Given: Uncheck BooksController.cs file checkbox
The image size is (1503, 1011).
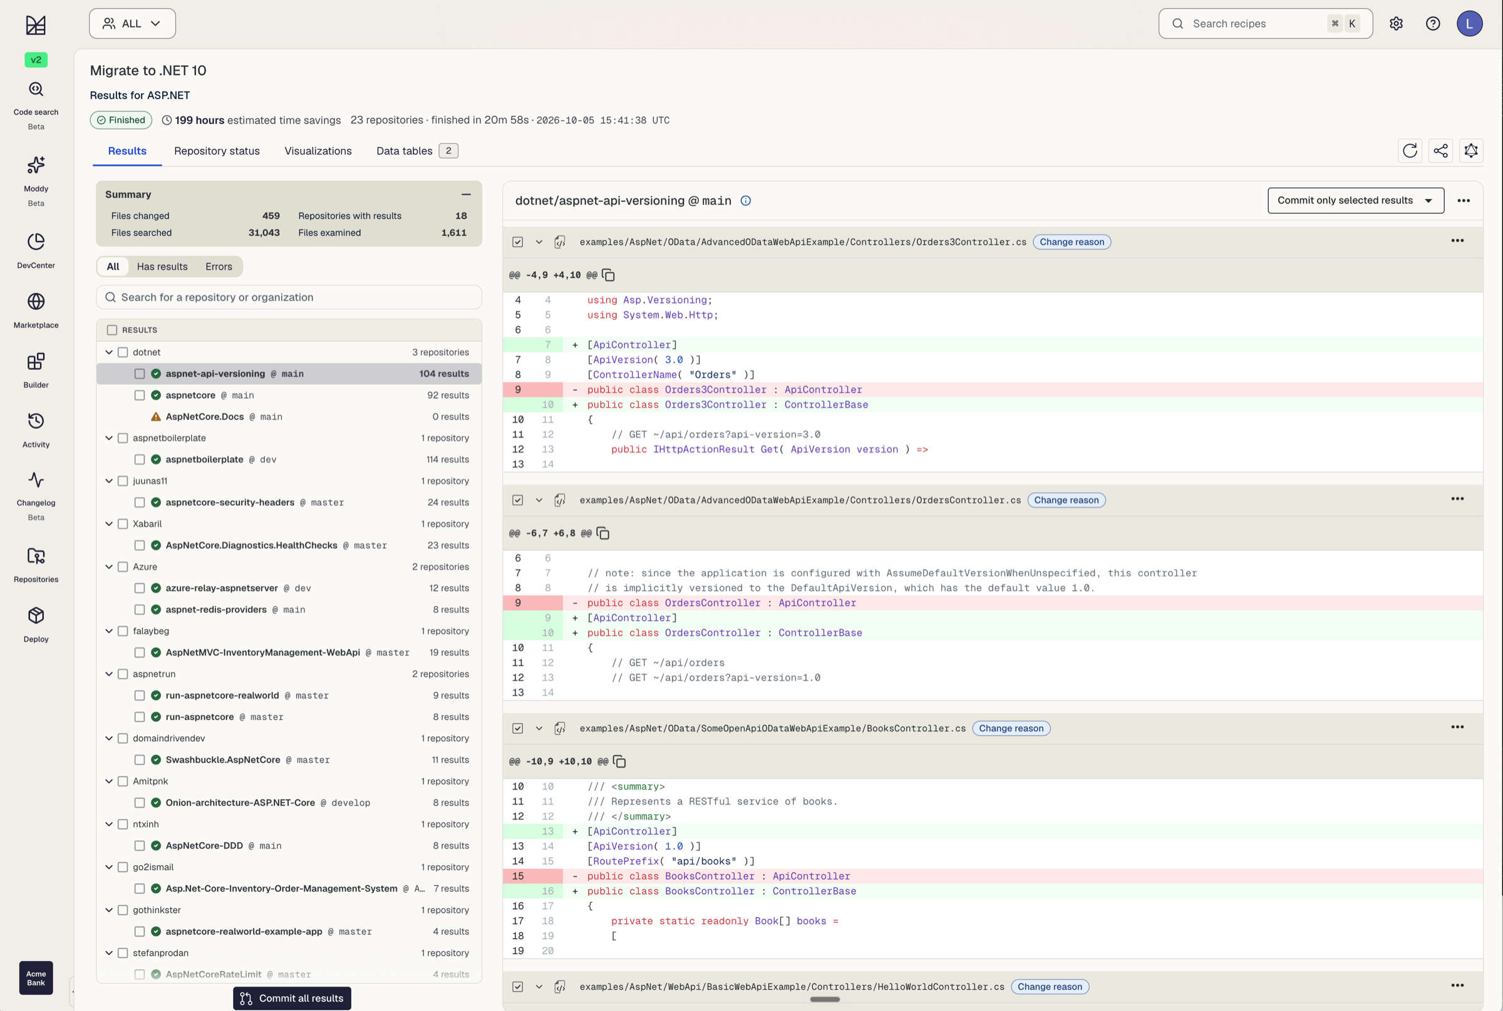Looking at the screenshot, I should 517,729.
